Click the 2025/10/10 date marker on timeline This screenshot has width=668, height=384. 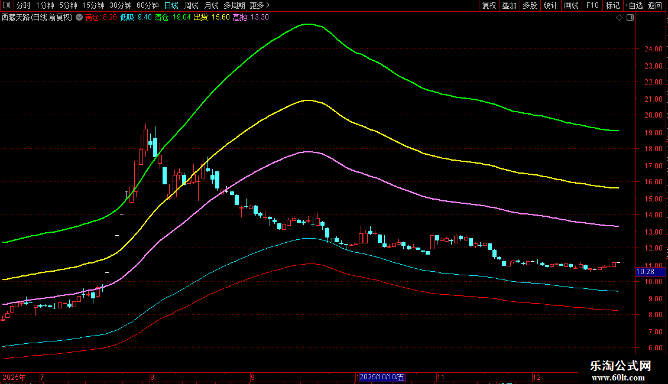382,377
